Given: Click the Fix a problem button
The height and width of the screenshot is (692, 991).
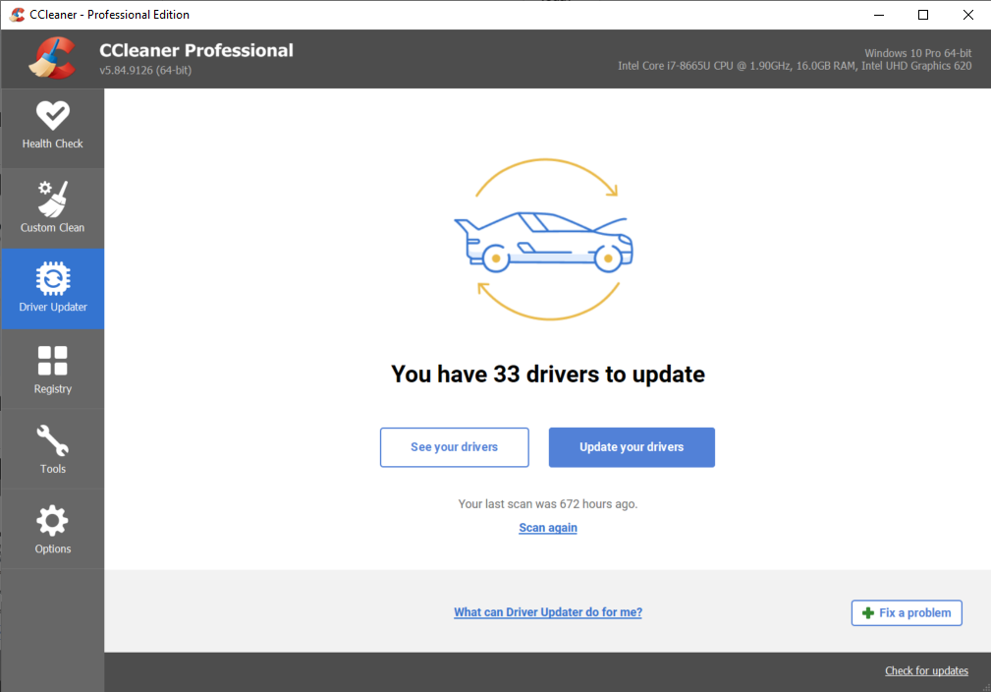Looking at the screenshot, I should [907, 612].
